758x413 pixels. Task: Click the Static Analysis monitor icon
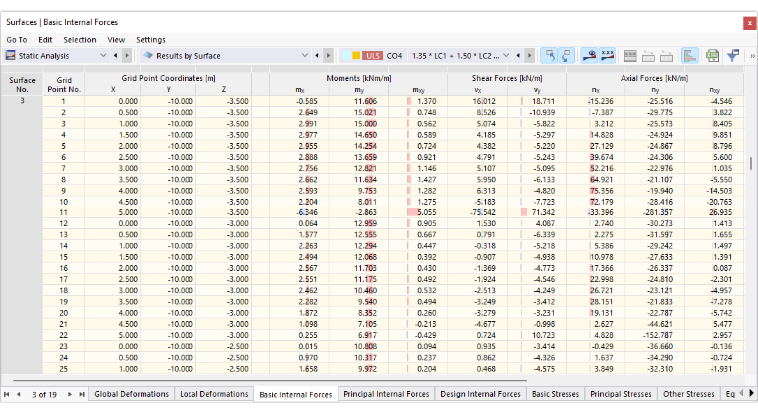[10, 56]
